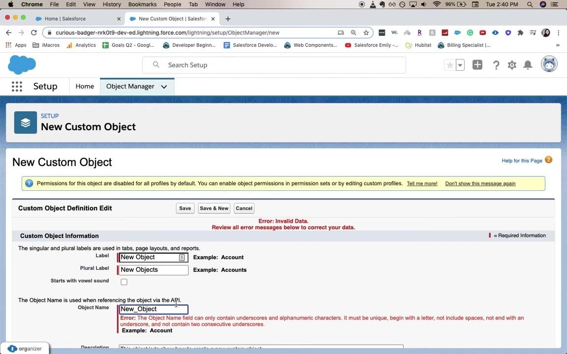Open the Chrome Bookmarks menu
The height and width of the screenshot is (354, 567).
click(x=142, y=4)
